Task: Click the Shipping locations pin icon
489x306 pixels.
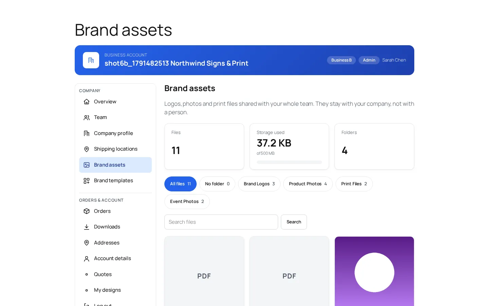Action: point(87,149)
